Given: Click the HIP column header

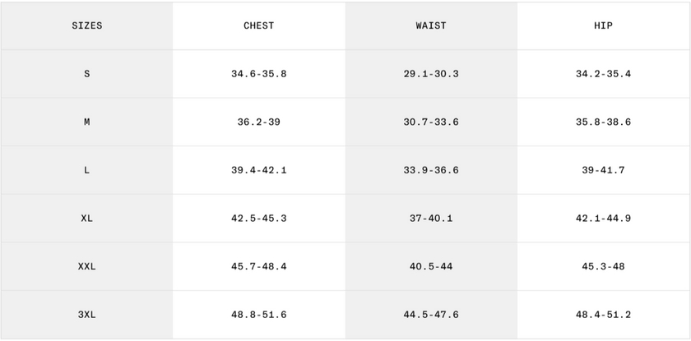Looking at the screenshot, I should [x=603, y=25].
